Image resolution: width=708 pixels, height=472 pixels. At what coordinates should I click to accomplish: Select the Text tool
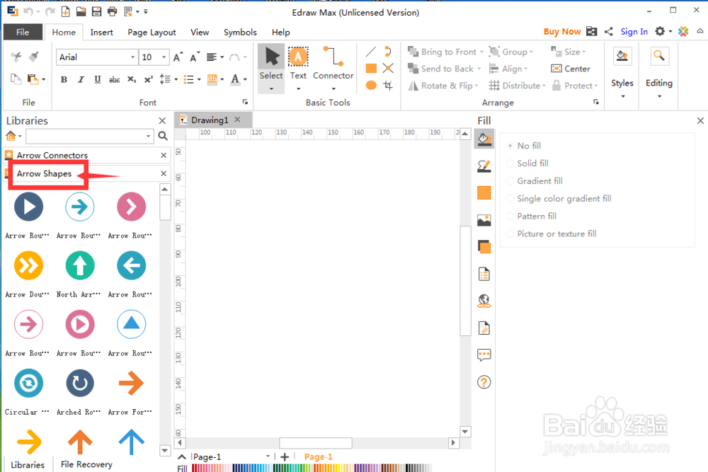298,68
